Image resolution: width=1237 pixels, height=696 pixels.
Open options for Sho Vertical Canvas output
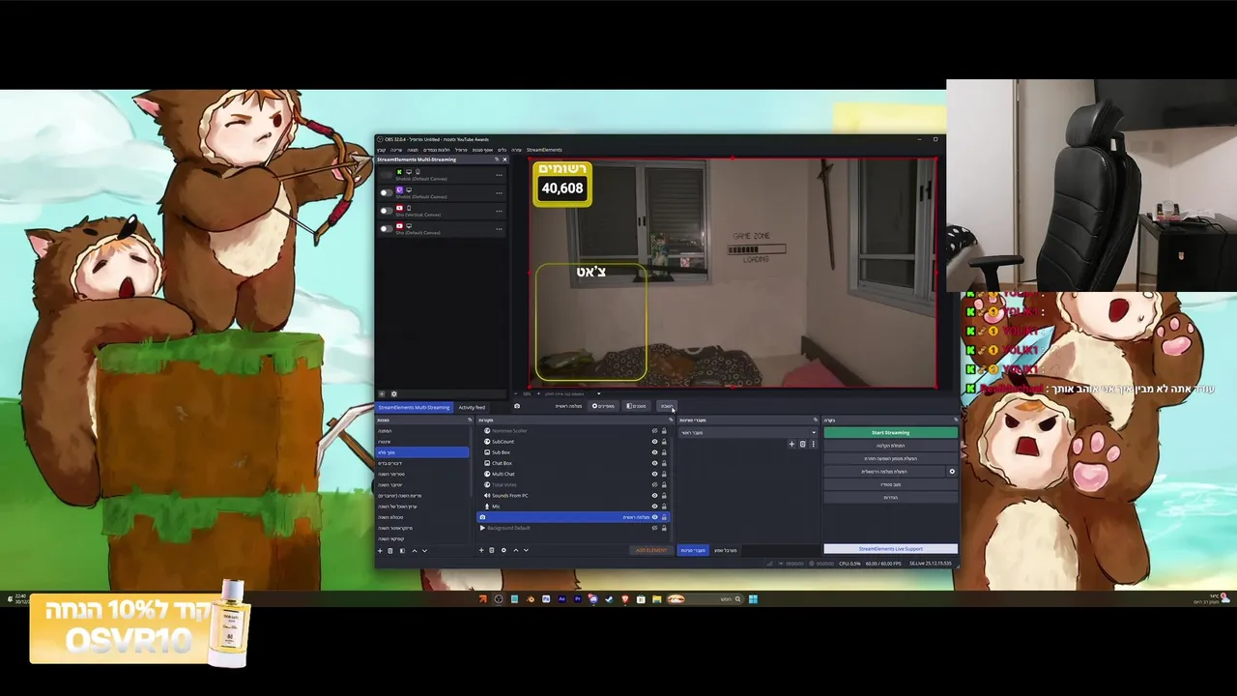499,211
